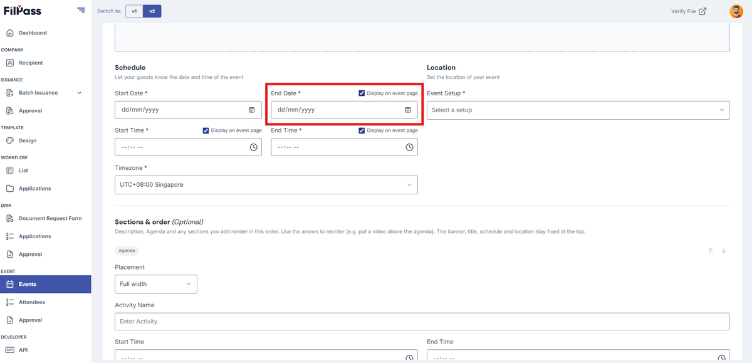
Task: Click the Issuance Approval icon
Action: click(x=9, y=110)
